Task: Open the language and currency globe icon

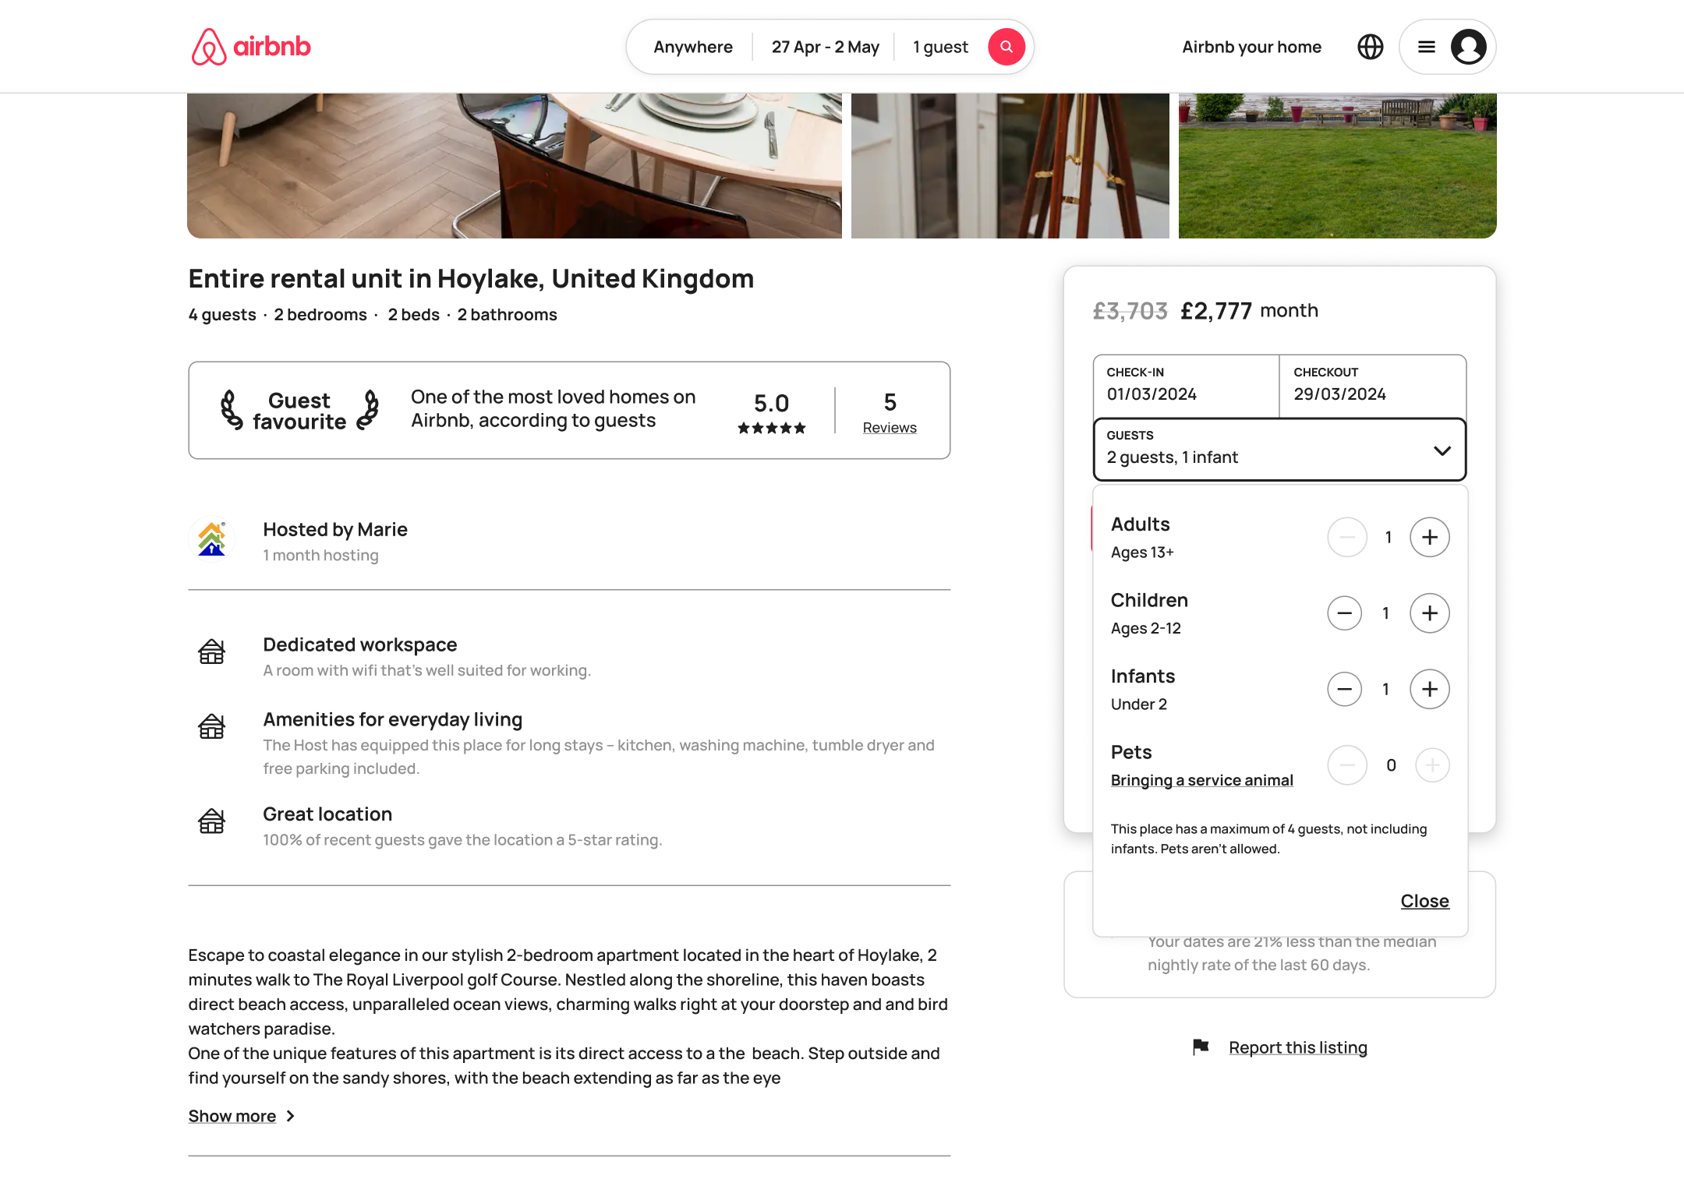Action: pos(1370,47)
